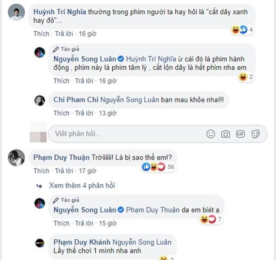The height and width of the screenshot is (260, 276).
Task: Attach a photo using camera icon
Action: 225,134
